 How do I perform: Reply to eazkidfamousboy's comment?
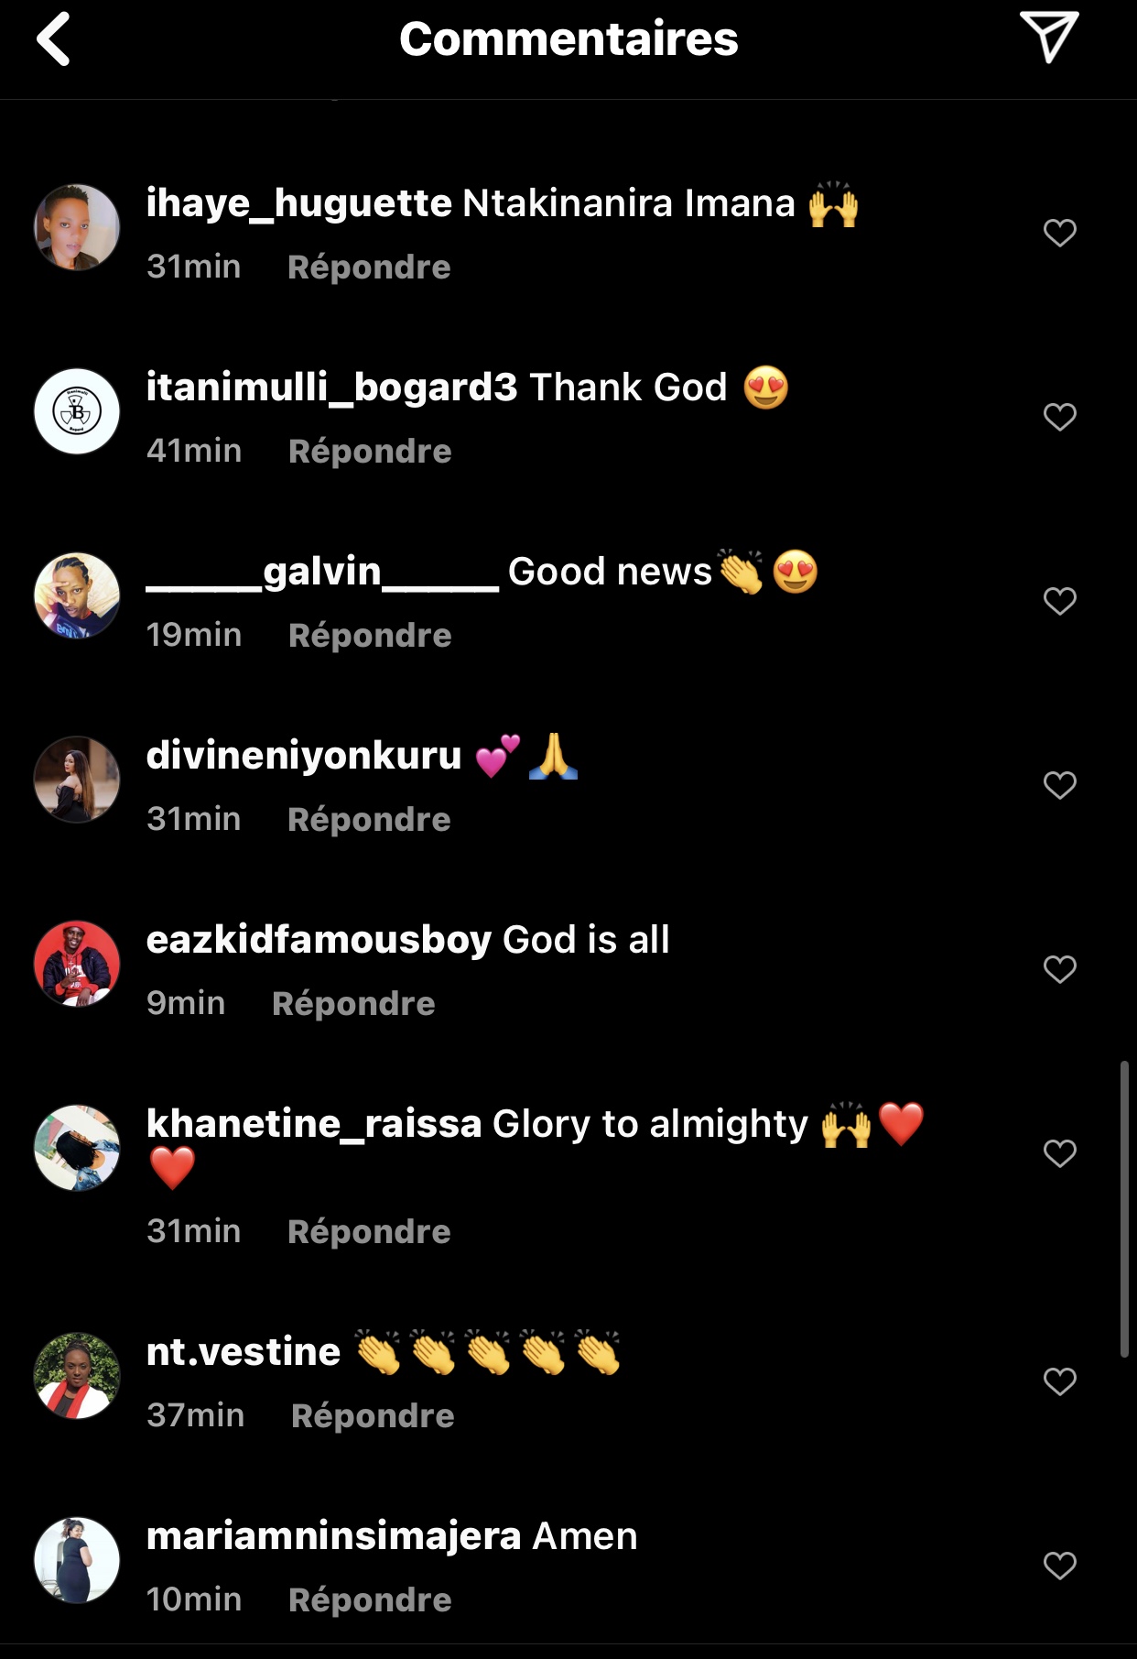(x=353, y=1004)
